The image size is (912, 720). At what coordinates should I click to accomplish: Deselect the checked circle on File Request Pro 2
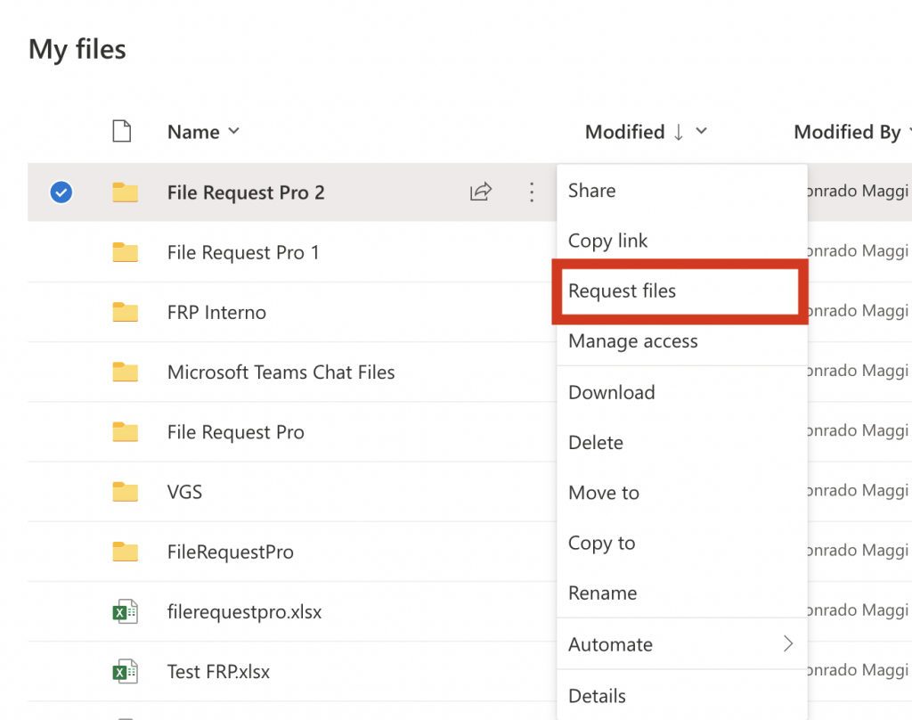[61, 192]
